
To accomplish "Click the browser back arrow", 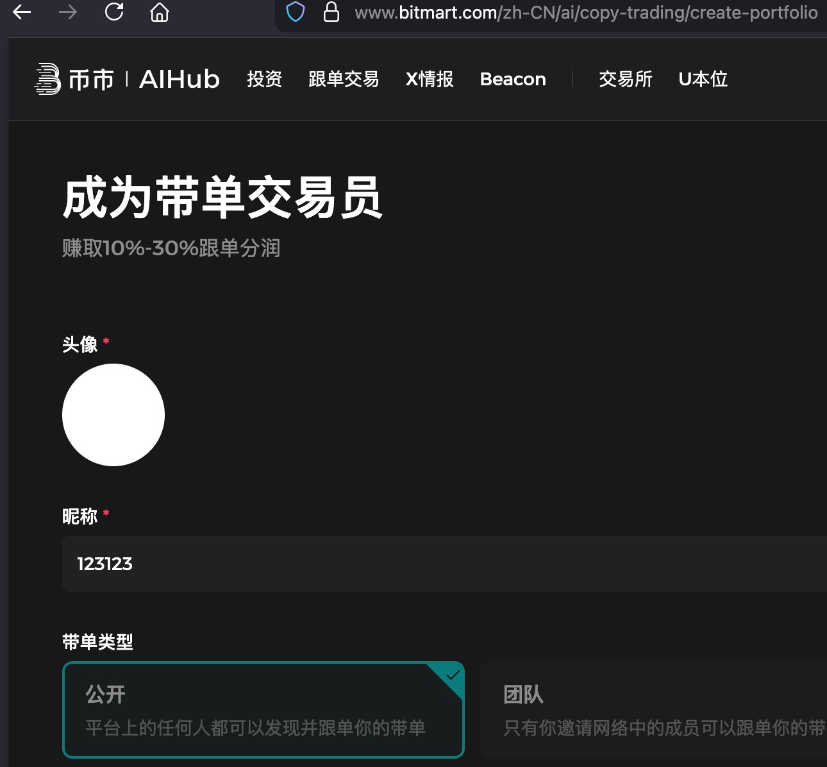I will coord(22,12).
